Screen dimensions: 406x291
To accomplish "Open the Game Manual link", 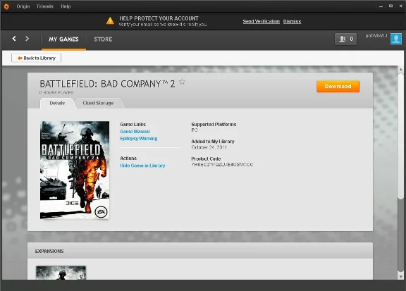I will click(135, 132).
